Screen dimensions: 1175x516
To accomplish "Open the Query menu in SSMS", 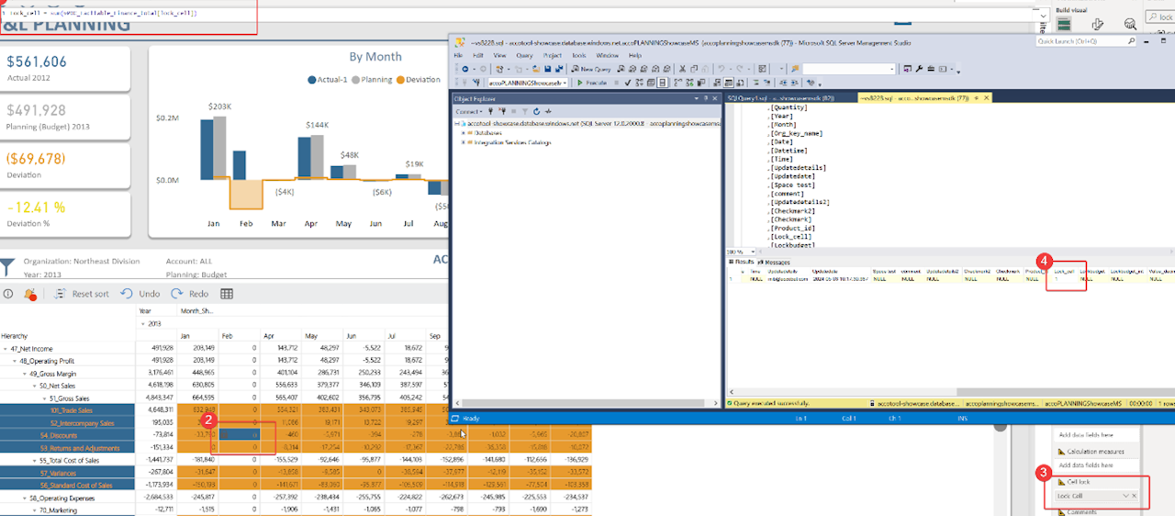I will pyautogui.click(x=524, y=56).
